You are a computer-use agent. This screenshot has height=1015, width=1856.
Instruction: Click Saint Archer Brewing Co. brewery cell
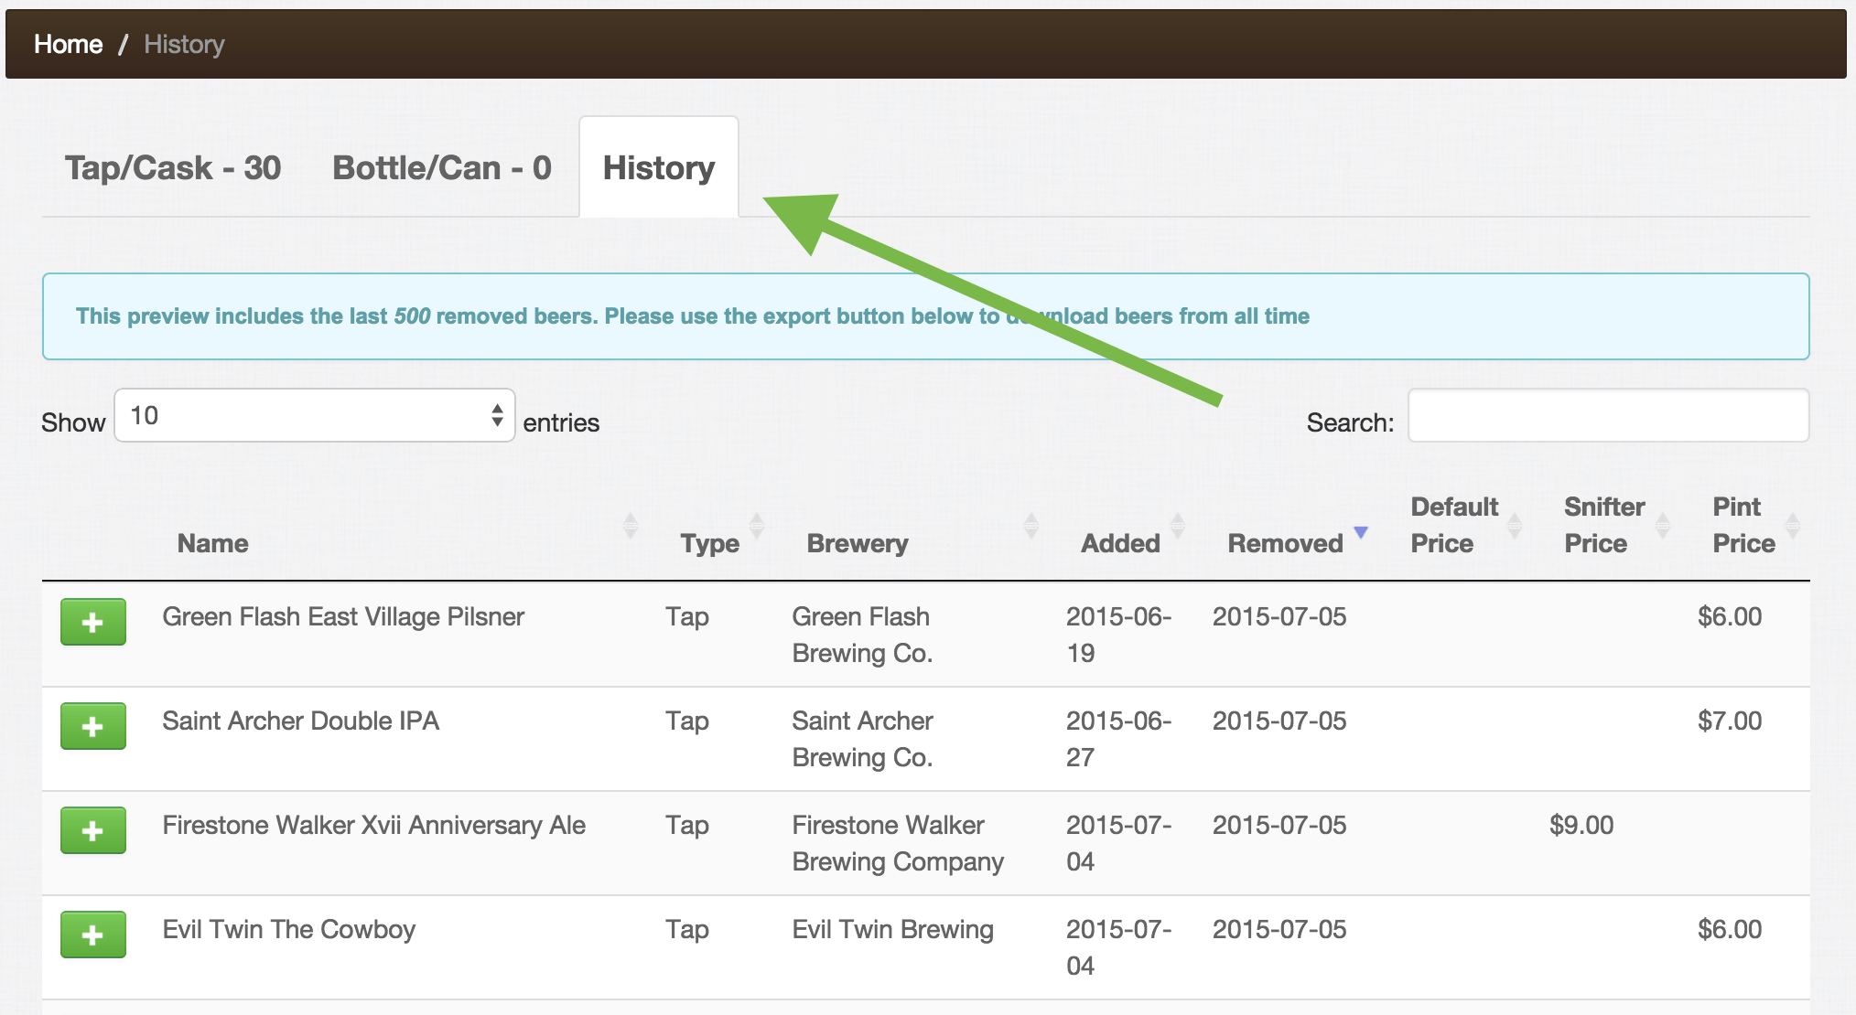(x=862, y=739)
